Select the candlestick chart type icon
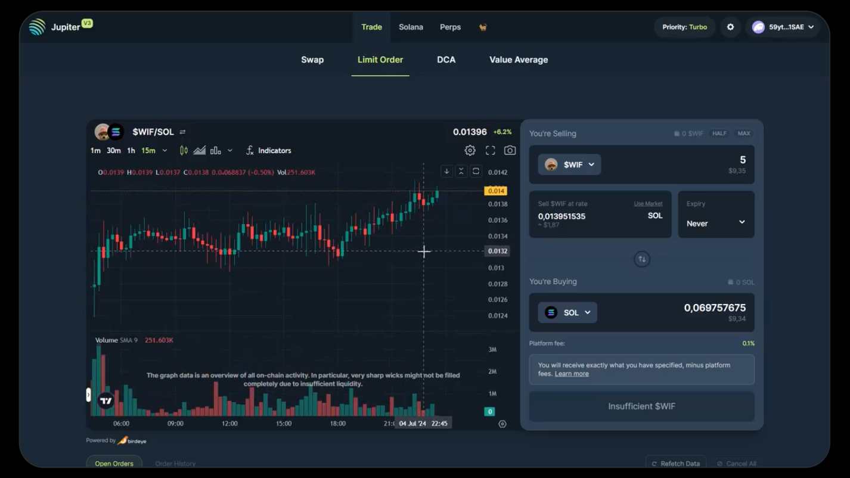Viewport: 850px width, 478px height. pos(184,151)
